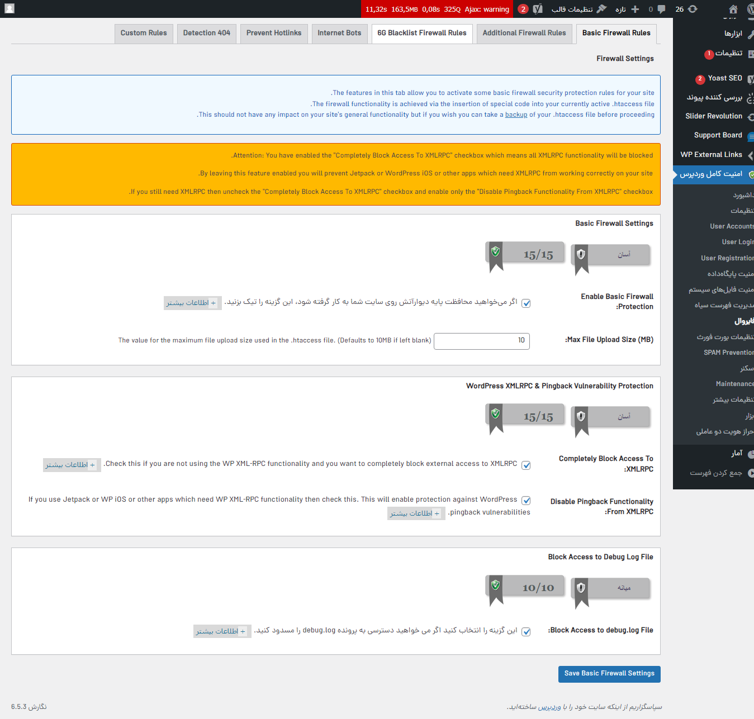
Task: Open مدیریت فهرست سیاه submenu item
Action: pos(724,305)
